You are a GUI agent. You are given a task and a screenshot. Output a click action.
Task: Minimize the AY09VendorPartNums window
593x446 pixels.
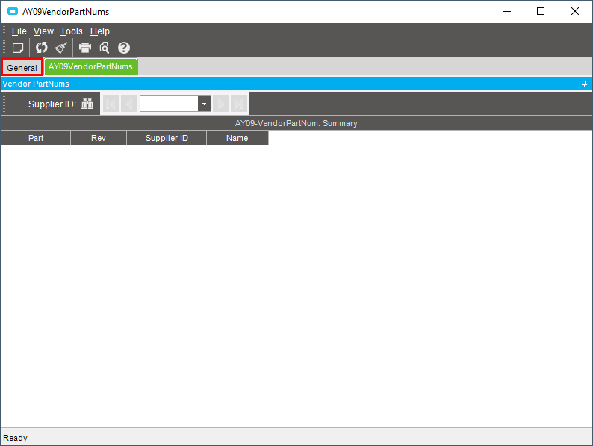pos(507,12)
